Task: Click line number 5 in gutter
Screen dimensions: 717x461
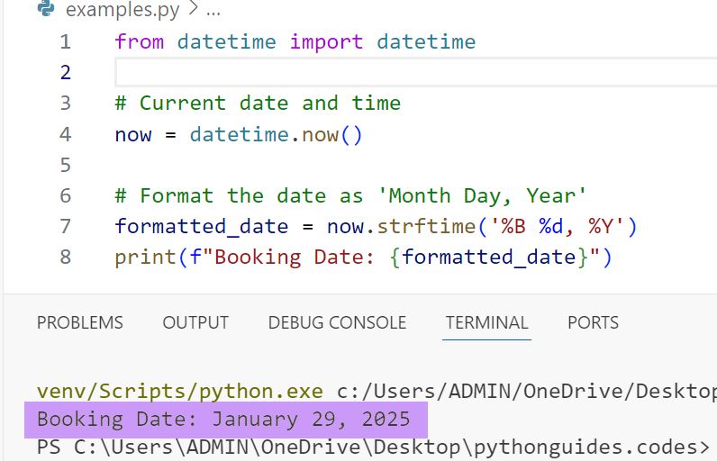Action: point(66,165)
